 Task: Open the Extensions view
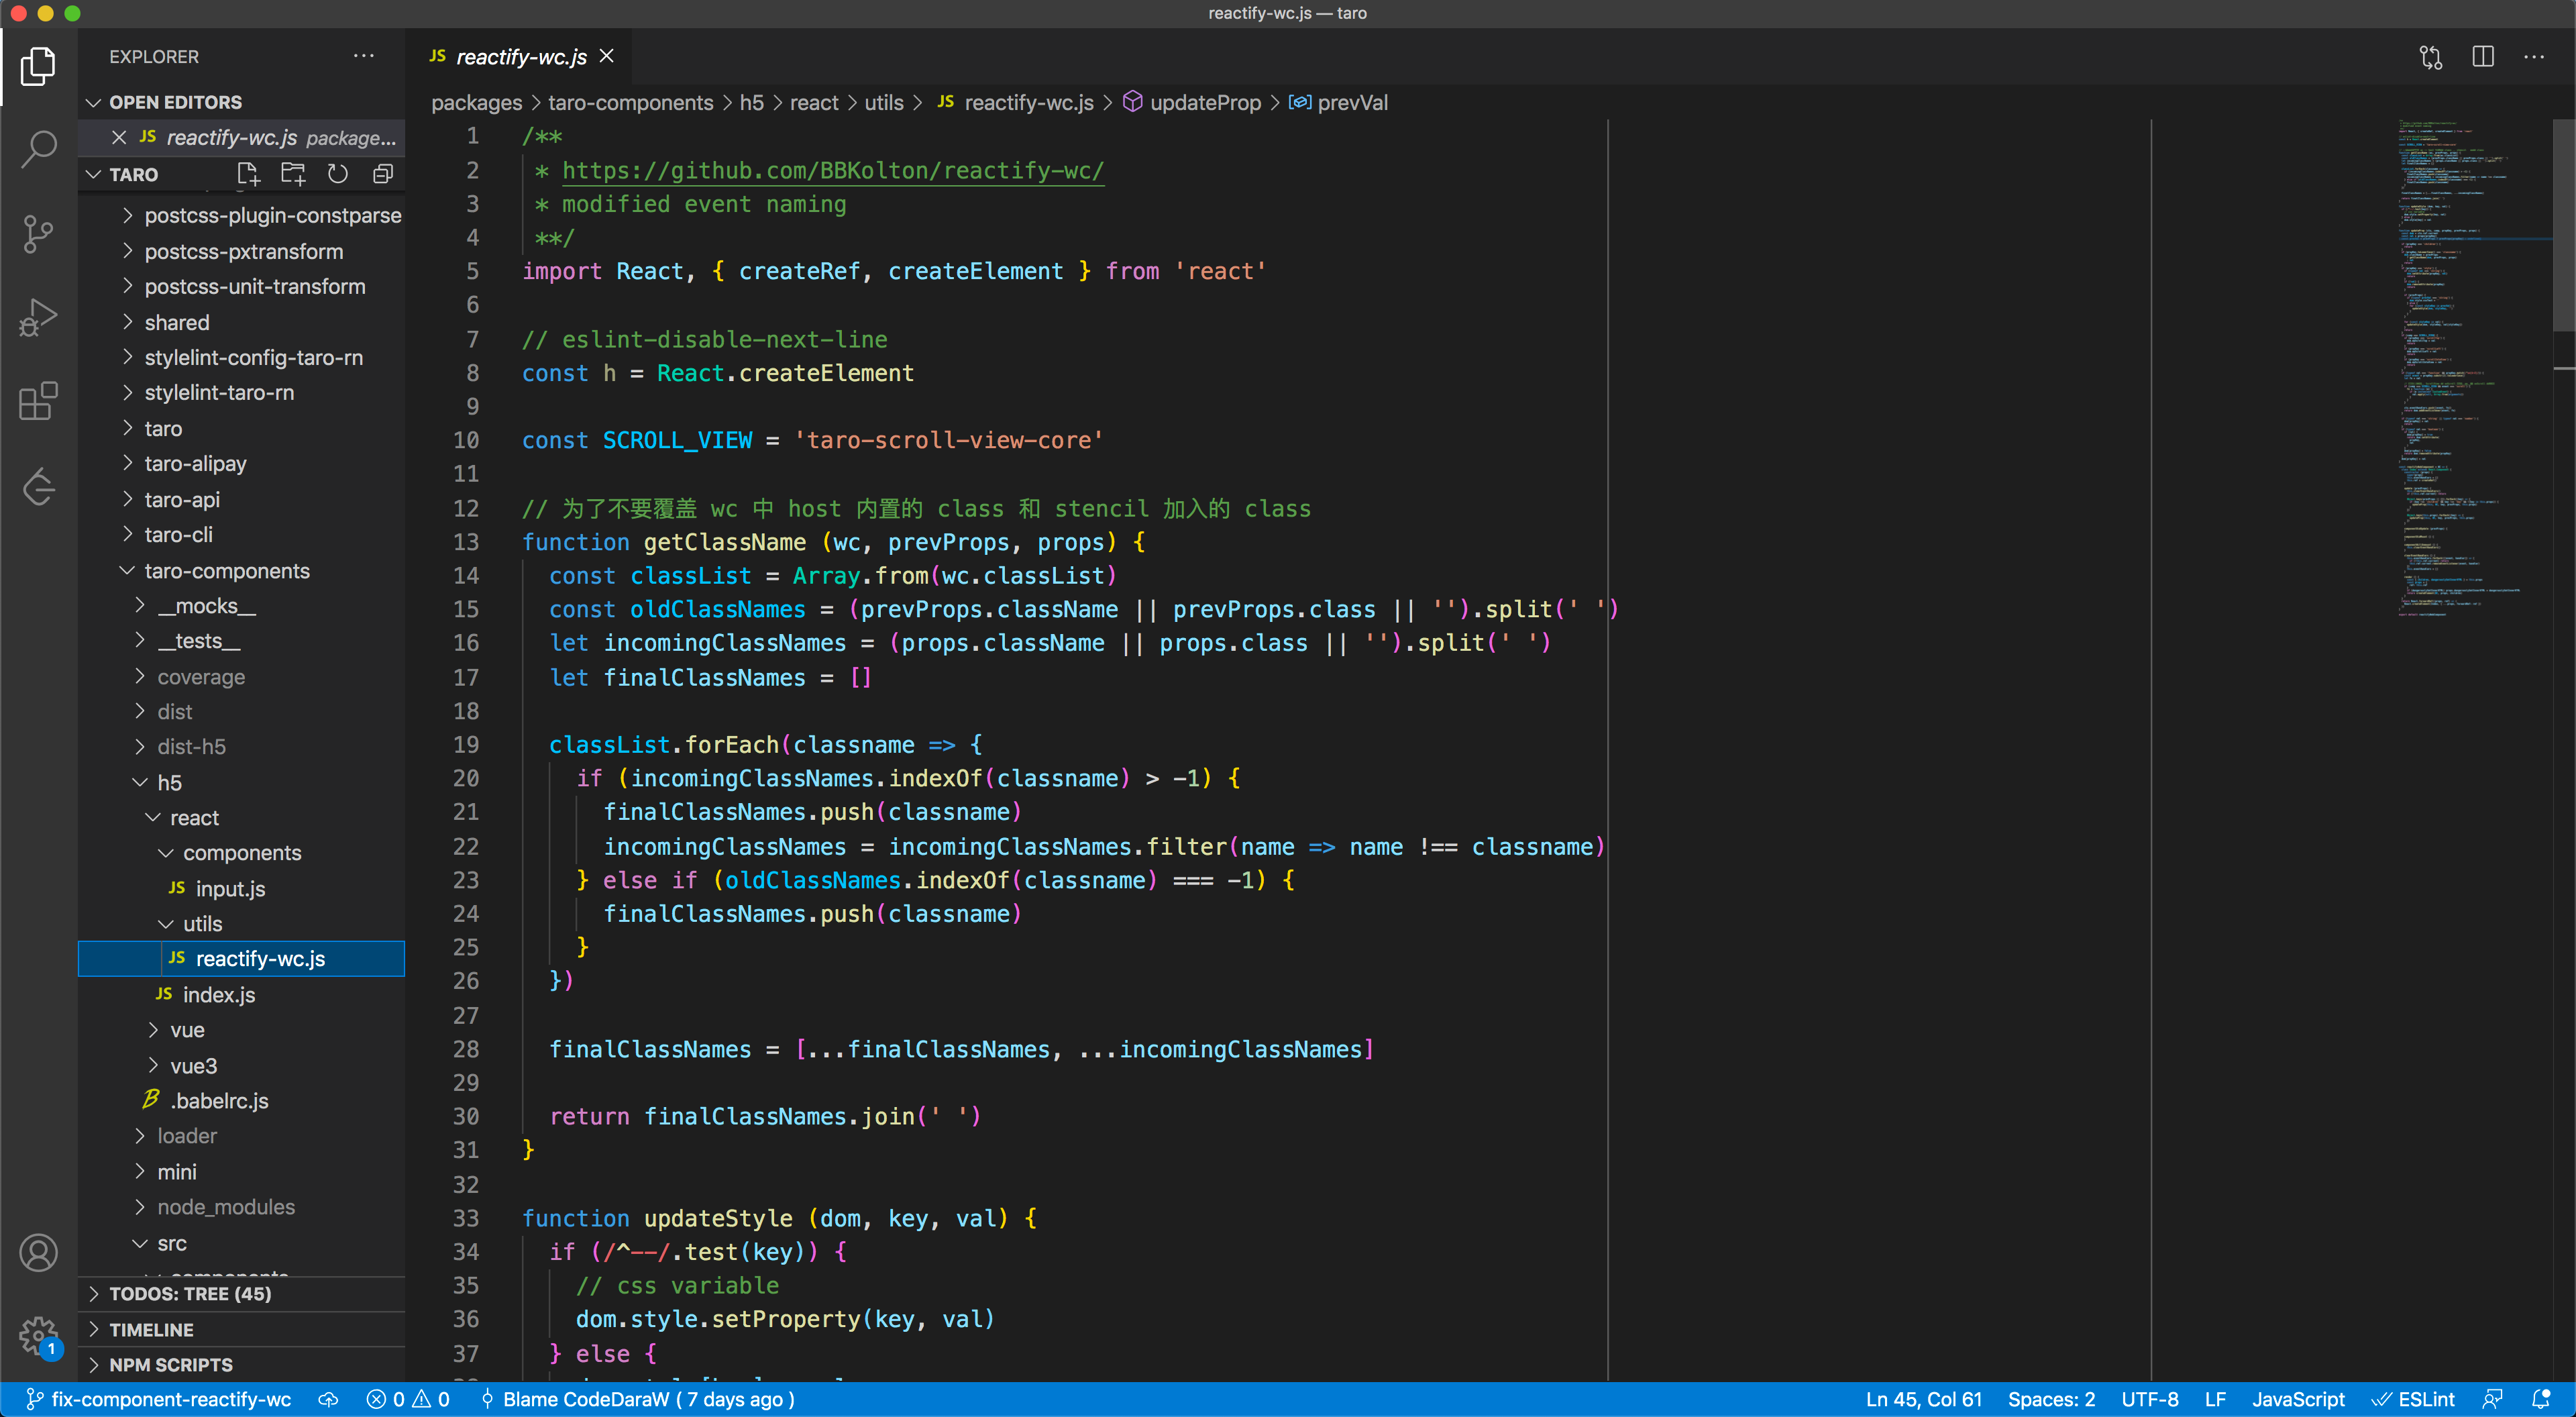38,402
